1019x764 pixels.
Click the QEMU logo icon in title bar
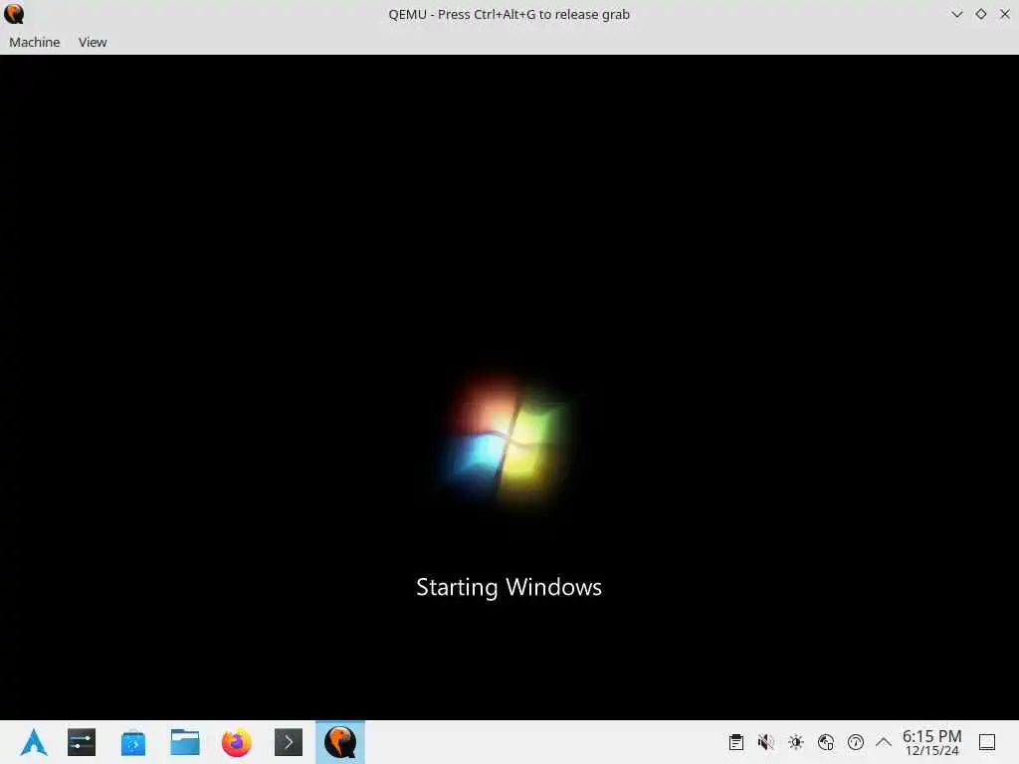tap(14, 14)
